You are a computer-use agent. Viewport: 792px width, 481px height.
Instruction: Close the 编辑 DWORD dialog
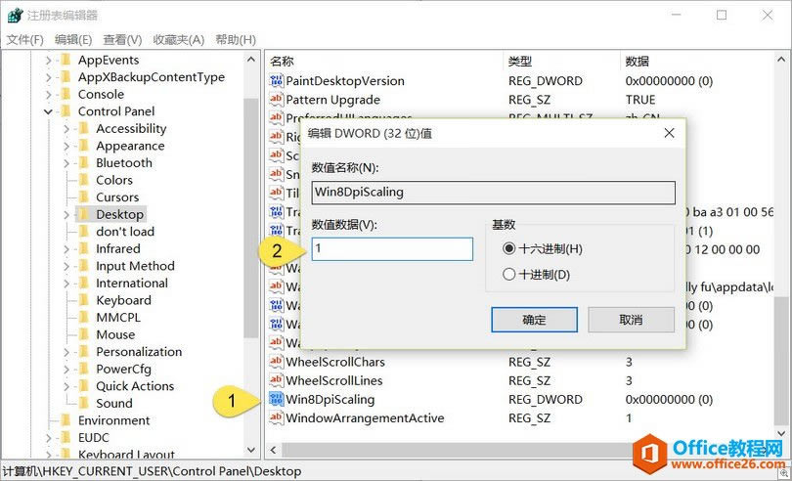tap(669, 133)
